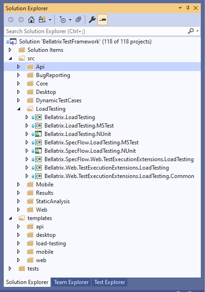Select the BugReporting folder label
The height and width of the screenshot is (292, 205).
[53, 75]
